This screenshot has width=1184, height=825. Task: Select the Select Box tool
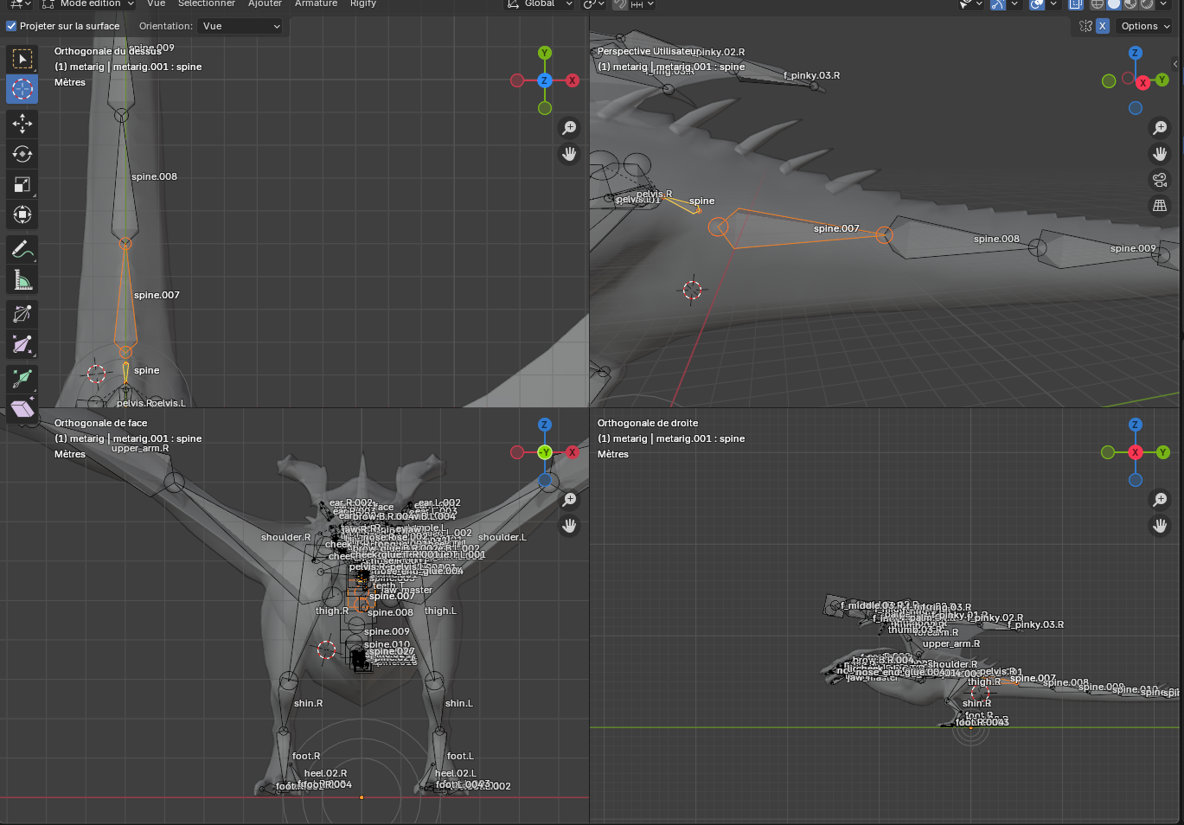click(22, 59)
